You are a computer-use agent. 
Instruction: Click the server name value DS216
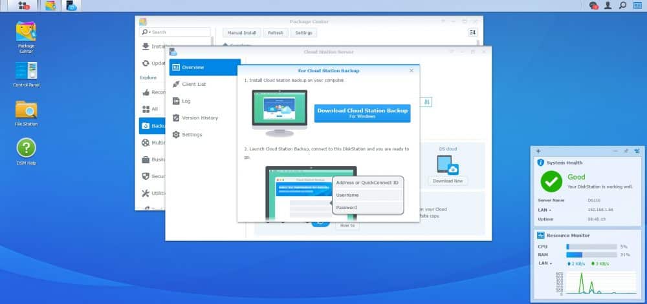[x=594, y=200]
